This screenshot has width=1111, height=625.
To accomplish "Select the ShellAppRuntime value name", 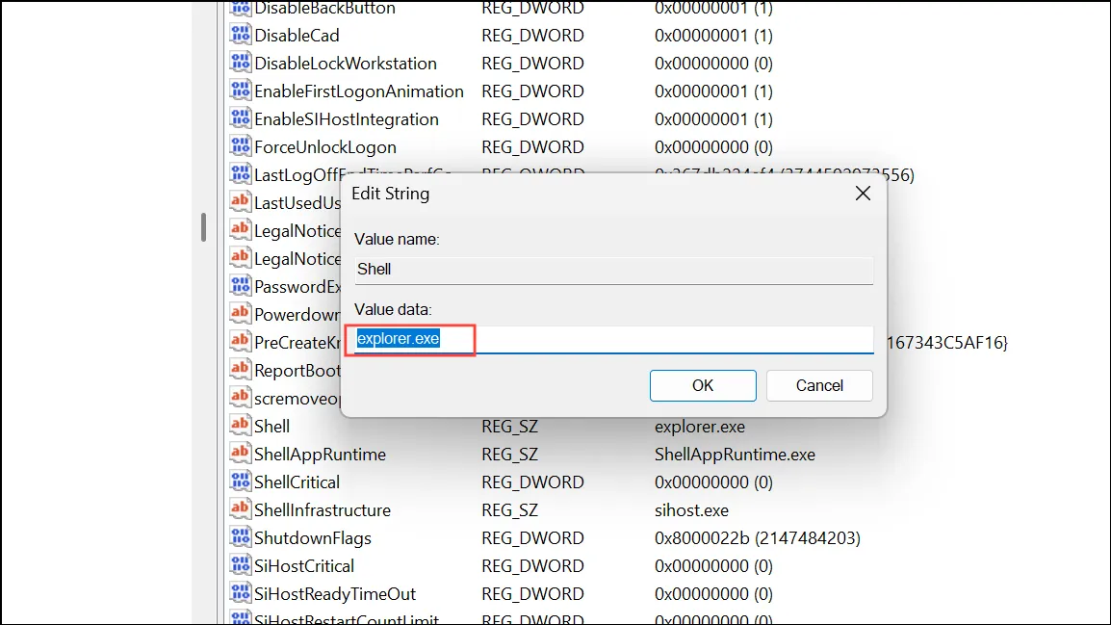I will coord(321,455).
